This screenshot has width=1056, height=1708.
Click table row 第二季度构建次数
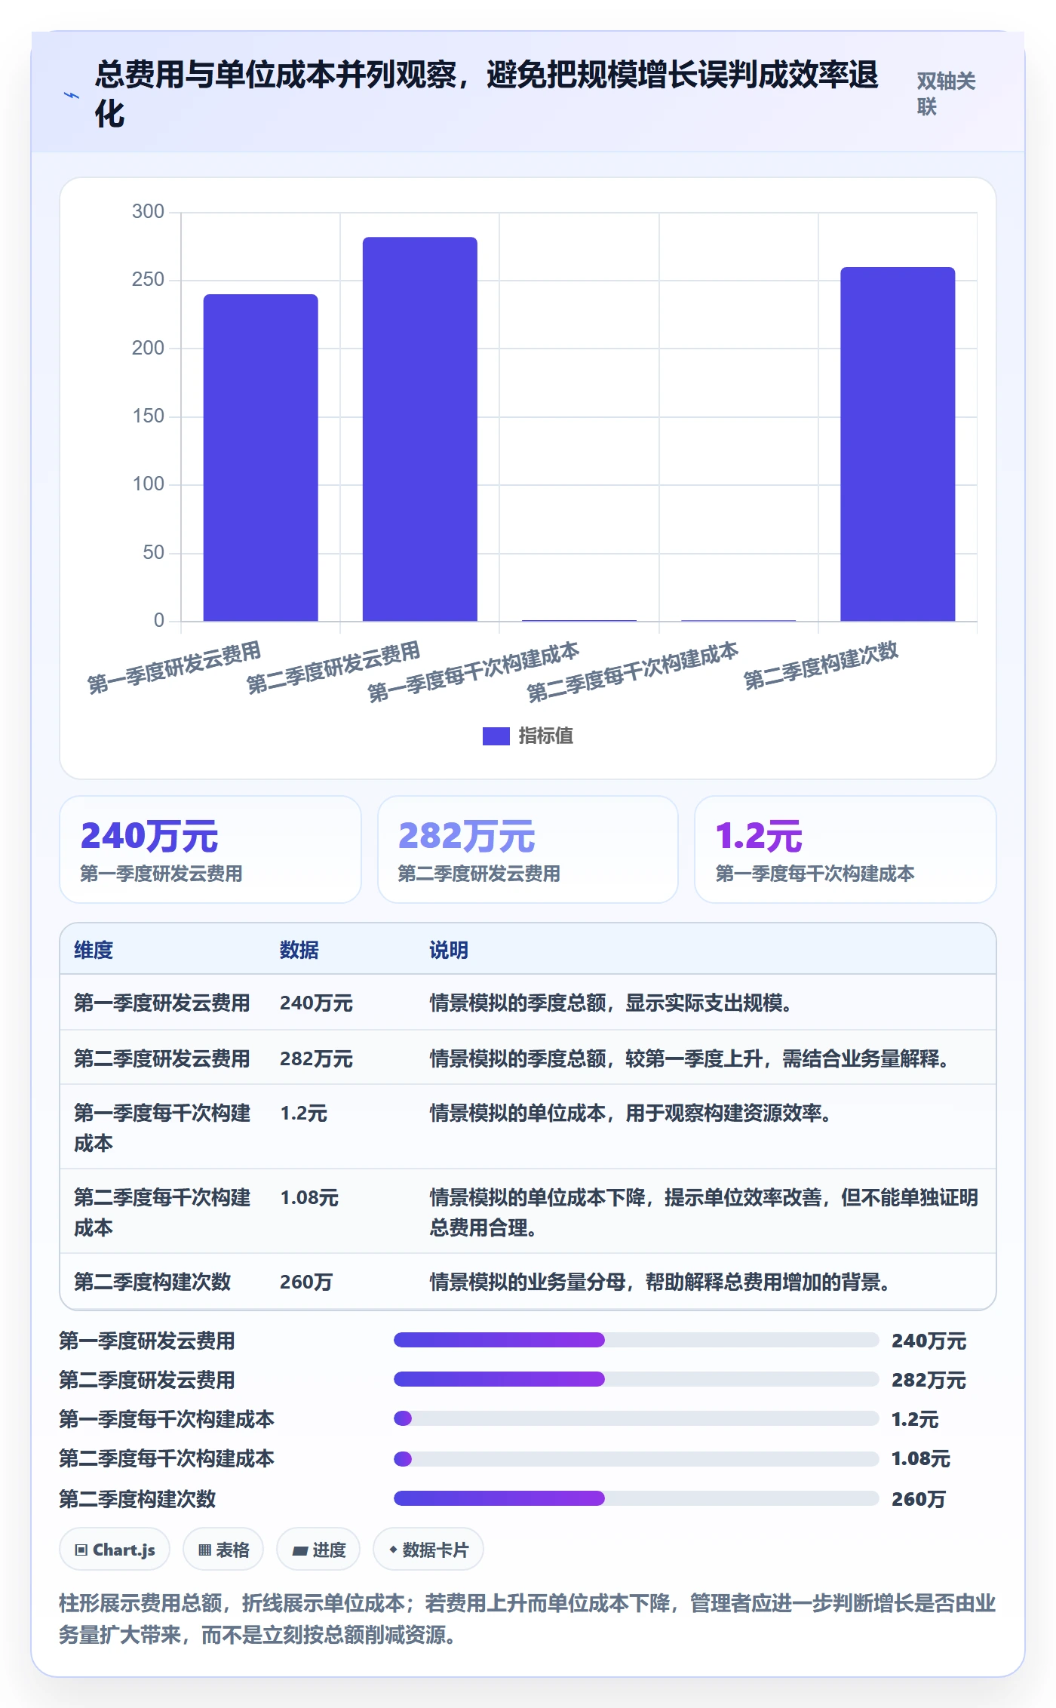[x=528, y=1281]
